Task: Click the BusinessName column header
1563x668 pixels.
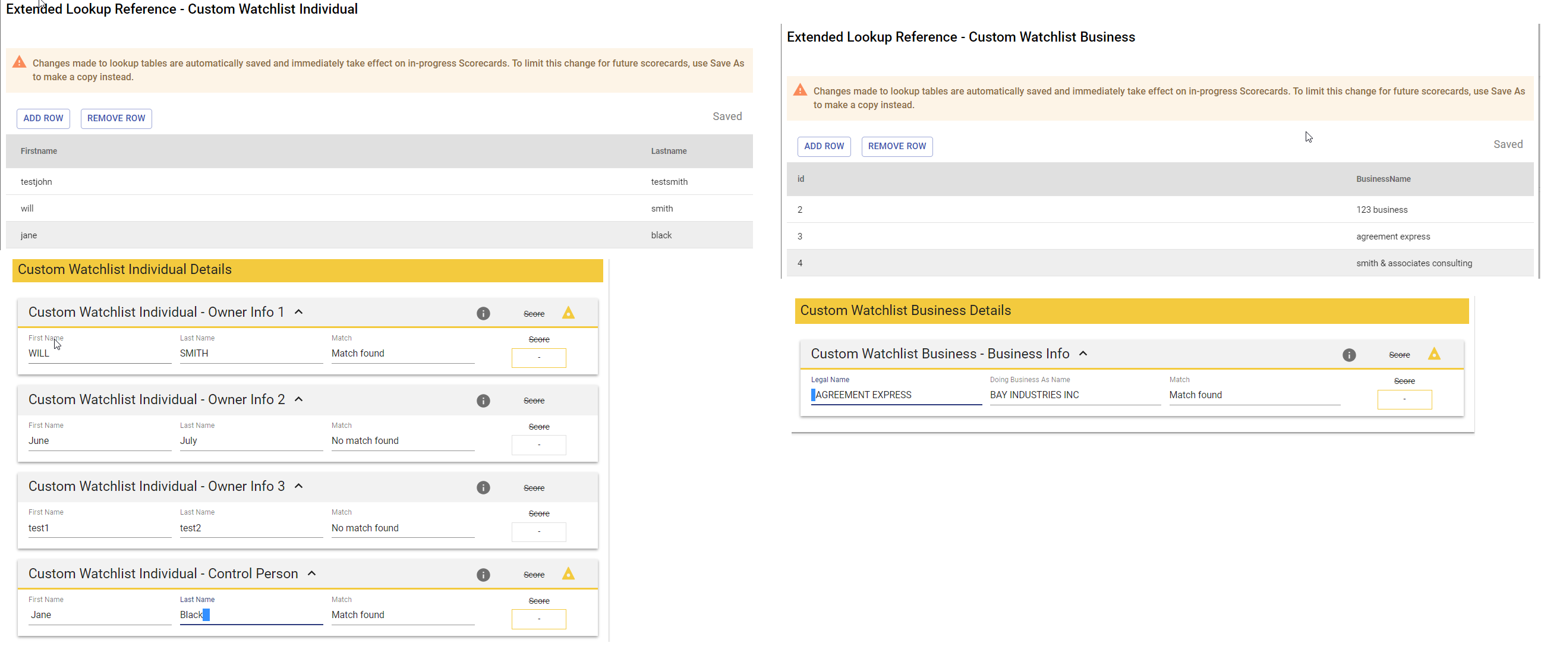Action: [x=1384, y=179]
